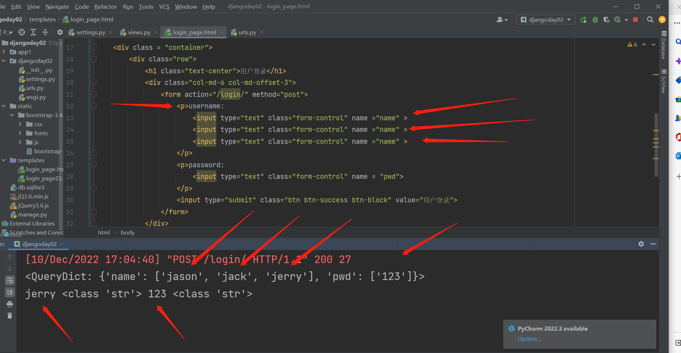
Task: Switch to the settings.py tab
Action: coord(90,32)
